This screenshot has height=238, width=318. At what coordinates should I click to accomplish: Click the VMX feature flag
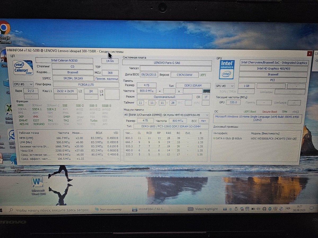36,117
